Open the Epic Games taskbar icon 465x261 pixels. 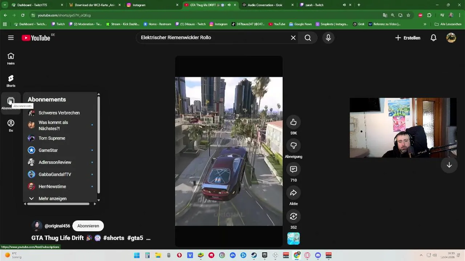pos(264,255)
